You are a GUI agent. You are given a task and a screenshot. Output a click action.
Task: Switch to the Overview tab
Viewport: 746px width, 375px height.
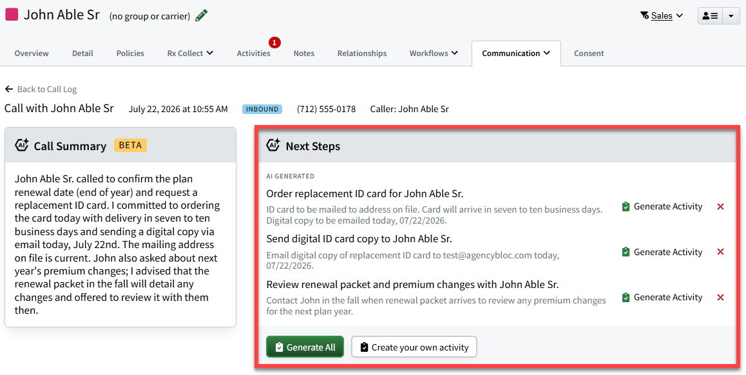point(32,53)
